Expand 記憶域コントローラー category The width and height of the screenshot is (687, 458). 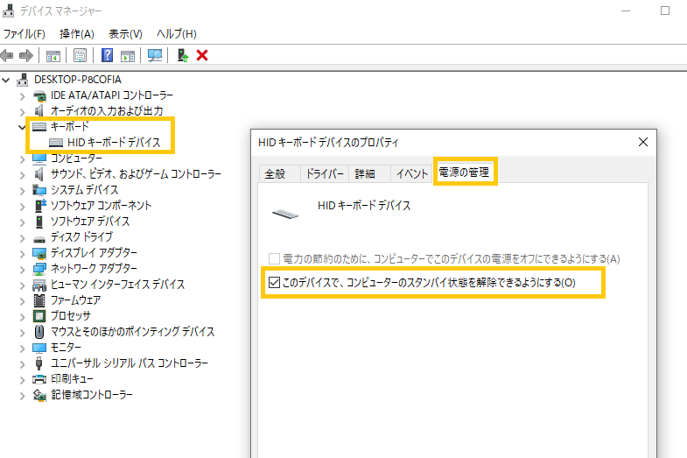pos(23,396)
